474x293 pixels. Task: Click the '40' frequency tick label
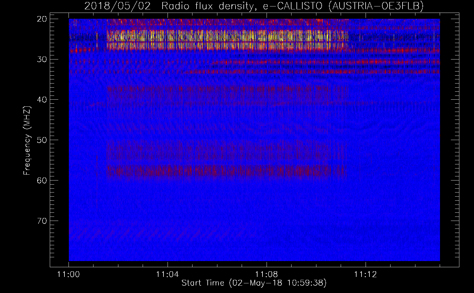(x=42, y=100)
